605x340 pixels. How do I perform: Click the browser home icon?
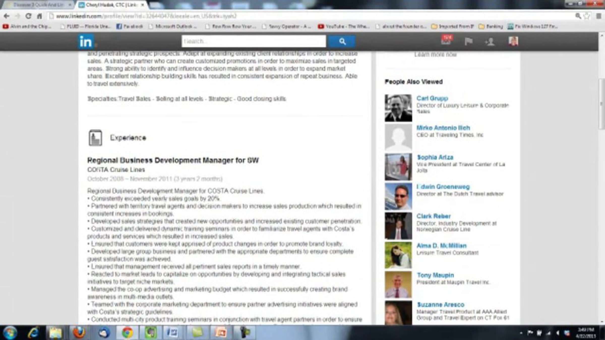pyautogui.click(x=40, y=16)
